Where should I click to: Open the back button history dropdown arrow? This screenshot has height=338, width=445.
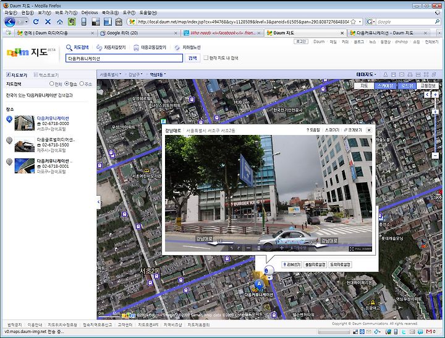click(x=27, y=22)
